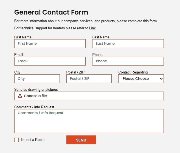
Task: Click the Last Name label above its field
Action: pyautogui.click(x=101, y=37)
